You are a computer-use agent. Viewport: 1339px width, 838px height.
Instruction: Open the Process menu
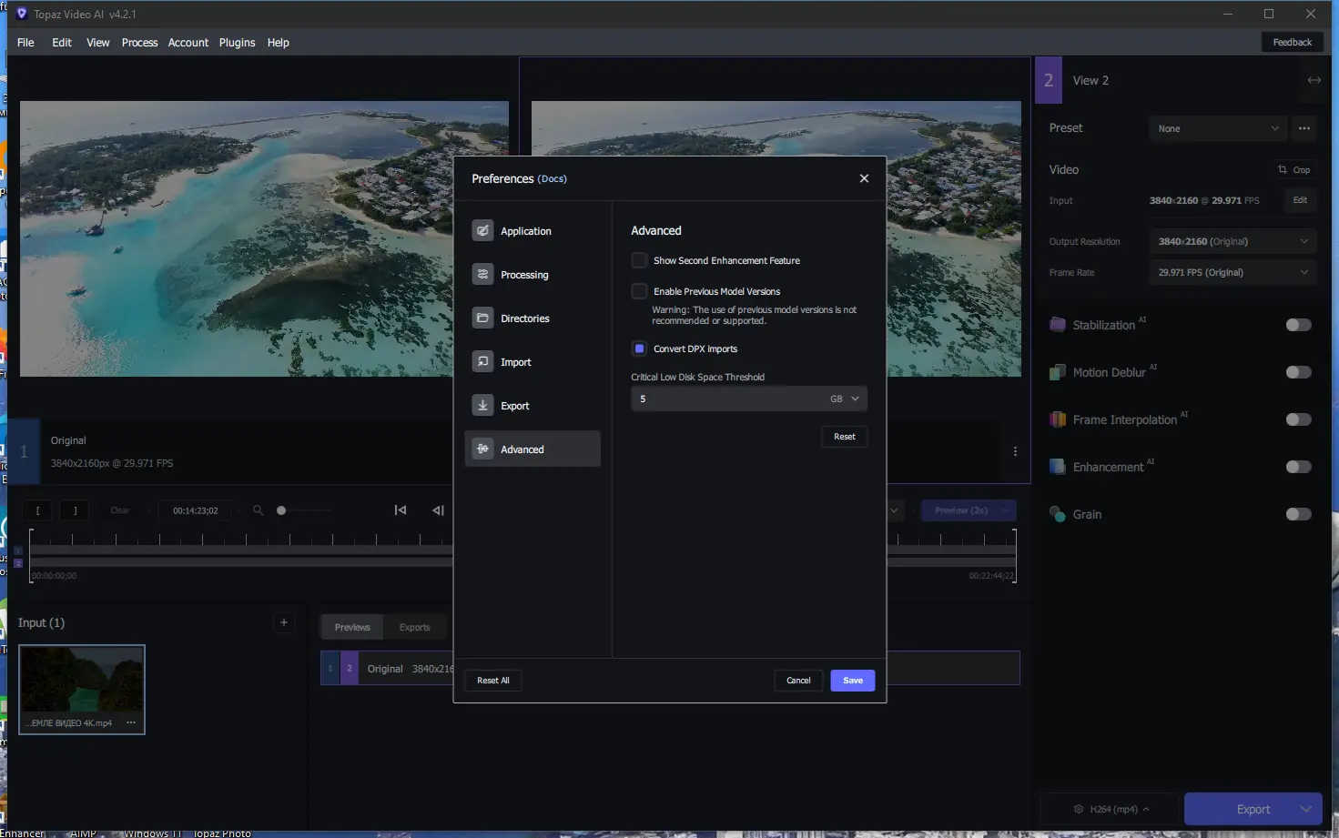[x=139, y=43]
